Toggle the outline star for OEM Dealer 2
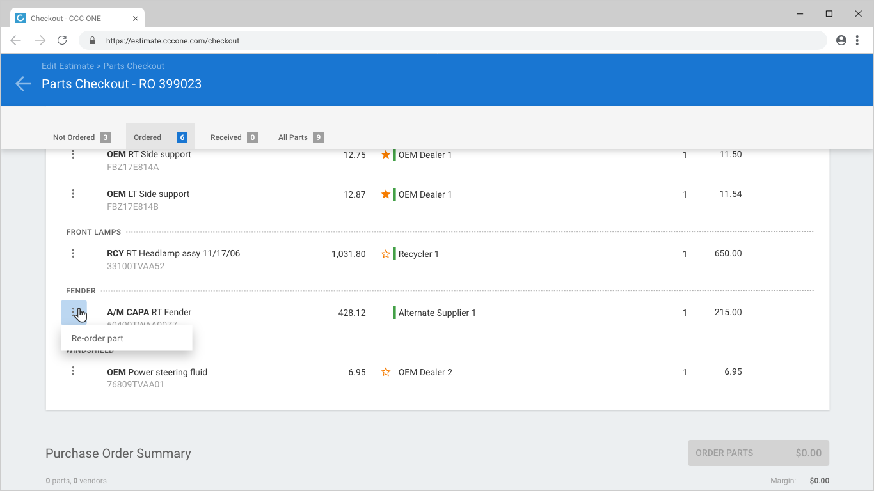The image size is (874, 491). pyautogui.click(x=386, y=372)
